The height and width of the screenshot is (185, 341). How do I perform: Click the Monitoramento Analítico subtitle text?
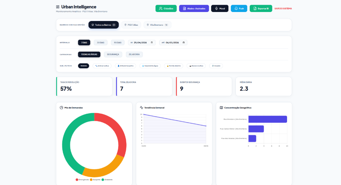click(82, 12)
